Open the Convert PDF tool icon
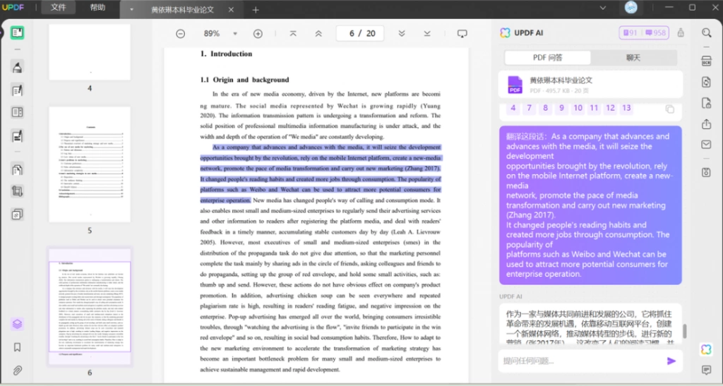Screen dimensions: 723x386 tap(706, 82)
